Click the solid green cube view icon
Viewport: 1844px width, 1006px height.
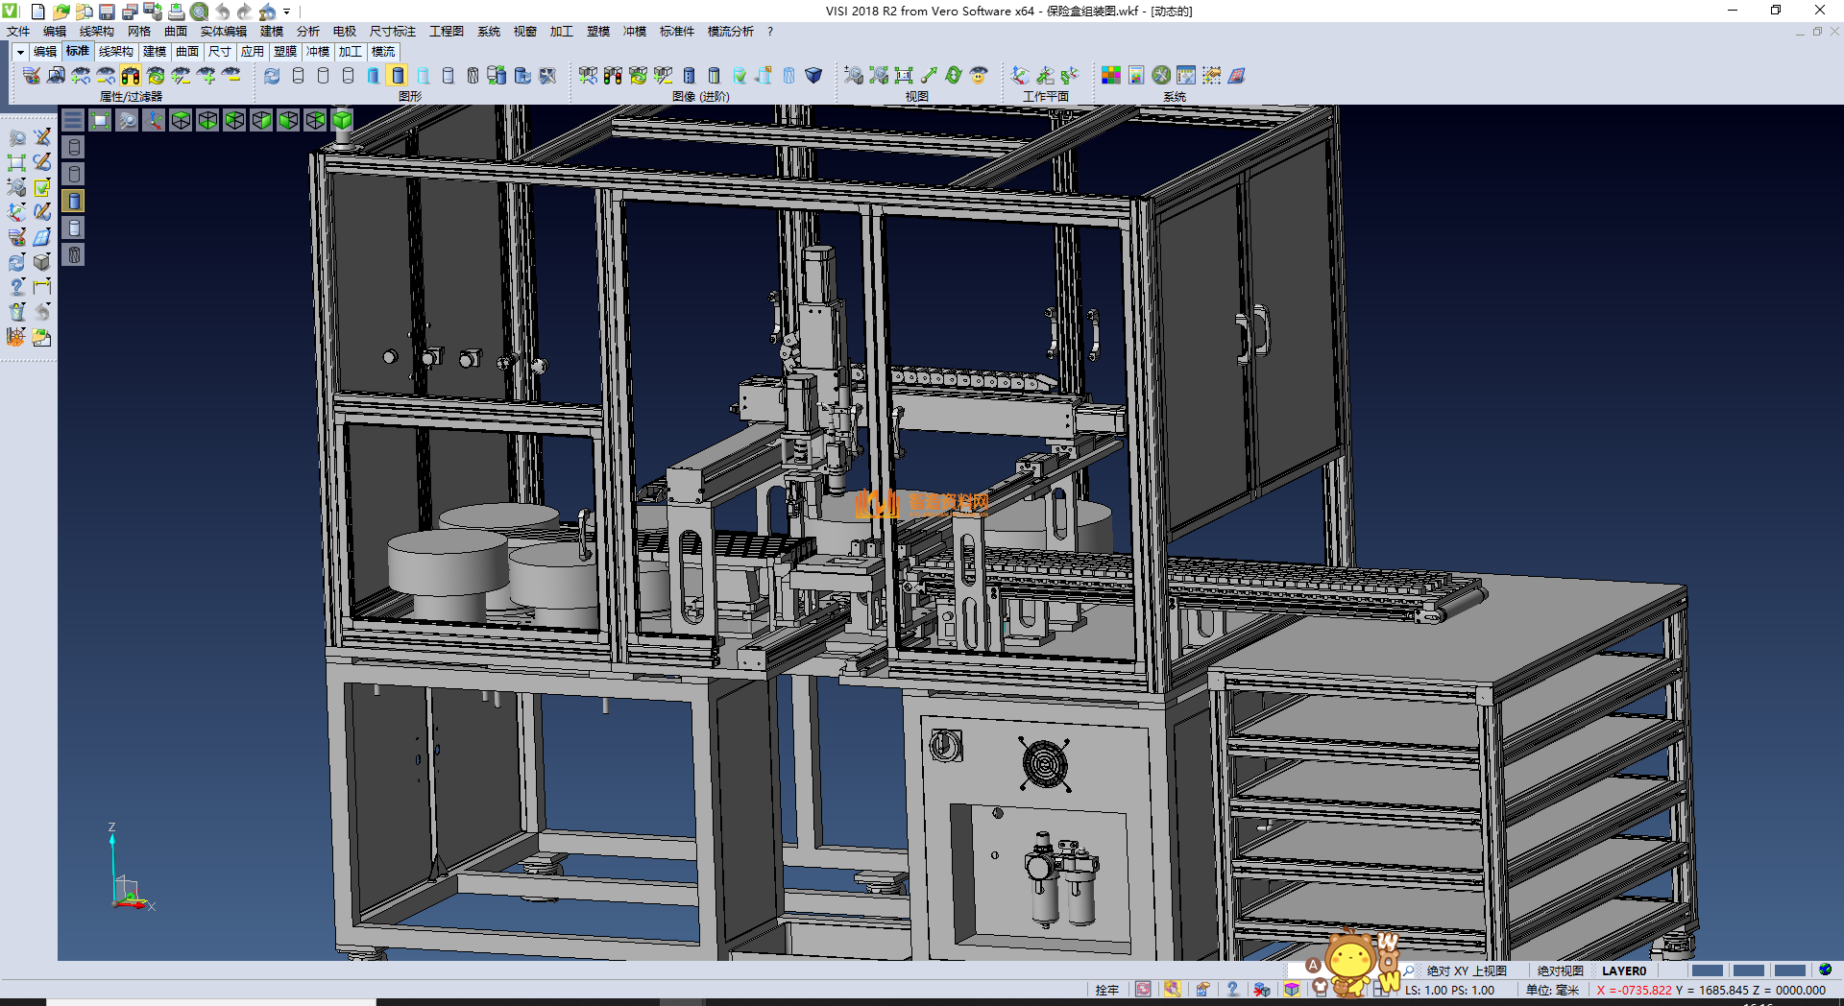point(342,120)
